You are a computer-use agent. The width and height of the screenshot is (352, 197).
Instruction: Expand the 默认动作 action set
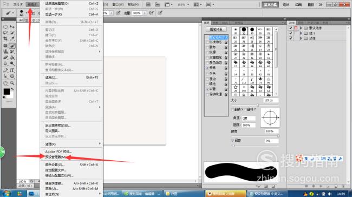pyautogui.click(x=301, y=28)
